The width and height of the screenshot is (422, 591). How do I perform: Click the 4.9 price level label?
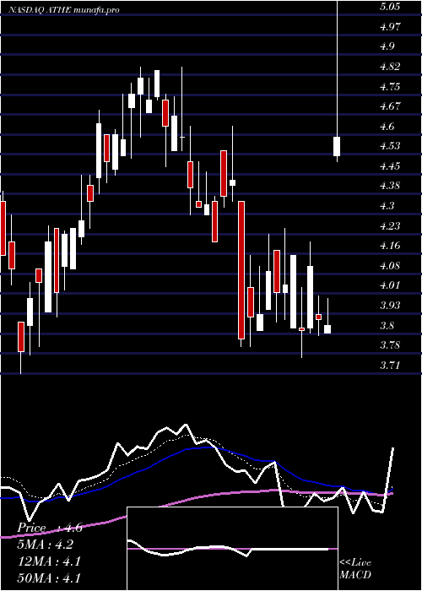(387, 46)
